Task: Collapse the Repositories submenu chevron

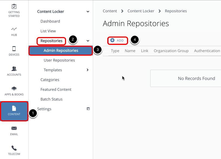Action: tap(88, 41)
